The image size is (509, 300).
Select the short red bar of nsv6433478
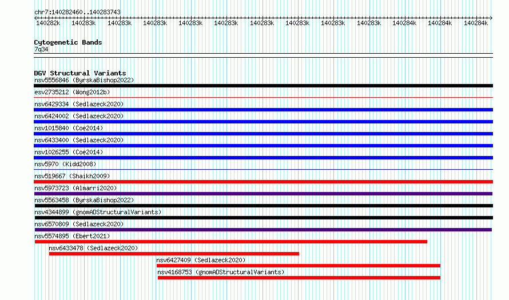[174, 254]
